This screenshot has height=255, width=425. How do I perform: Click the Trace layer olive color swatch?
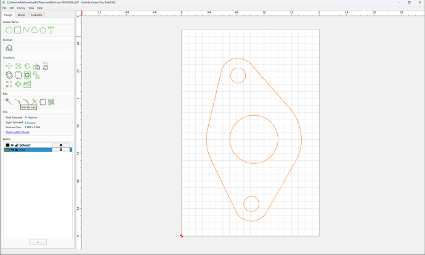[x=7, y=150]
